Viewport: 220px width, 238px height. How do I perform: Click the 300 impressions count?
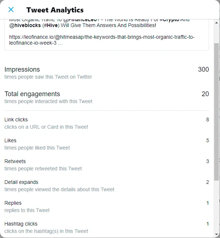(x=204, y=69)
